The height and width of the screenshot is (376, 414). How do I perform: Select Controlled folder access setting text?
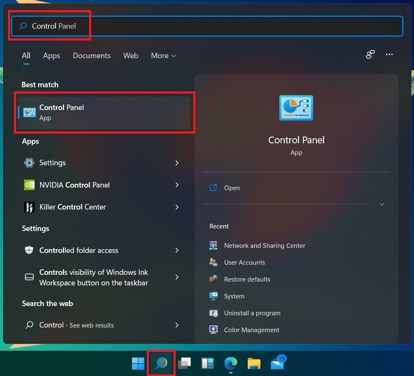[x=78, y=250]
